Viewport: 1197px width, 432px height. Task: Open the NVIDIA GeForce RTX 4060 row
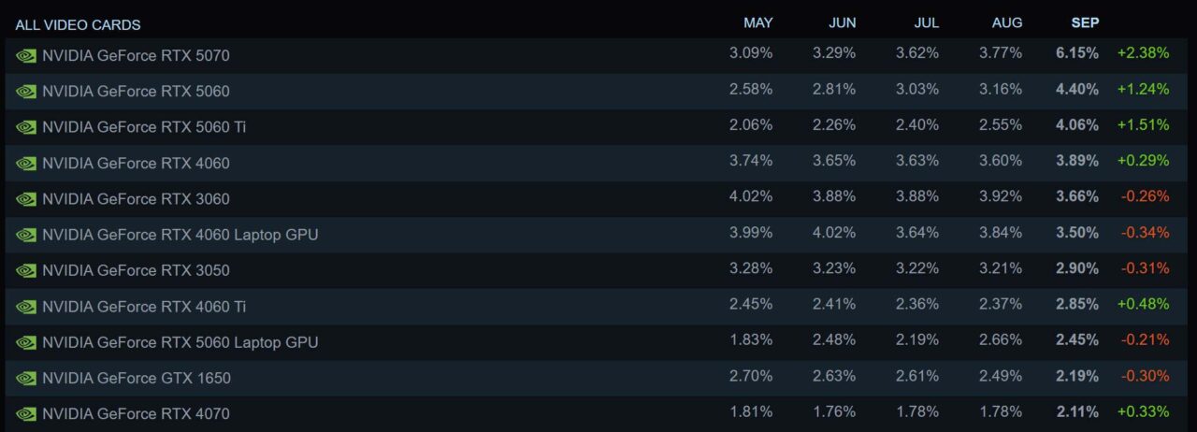click(x=596, y=163)
